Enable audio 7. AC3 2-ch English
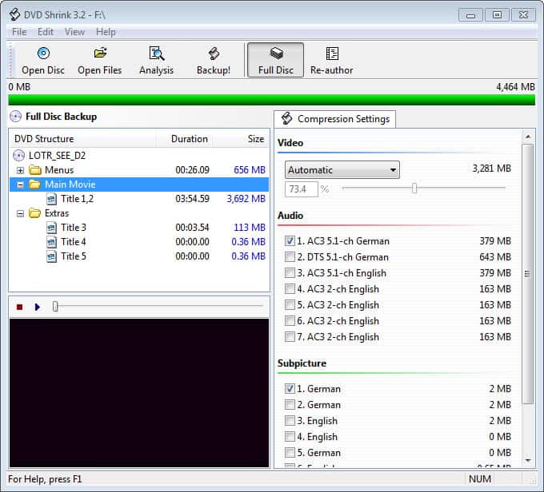The height and width of the screenshot is (492, 544). tap(290, 336)
